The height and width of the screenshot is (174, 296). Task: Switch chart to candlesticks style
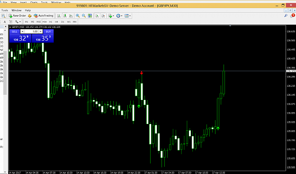pos(65,16)
